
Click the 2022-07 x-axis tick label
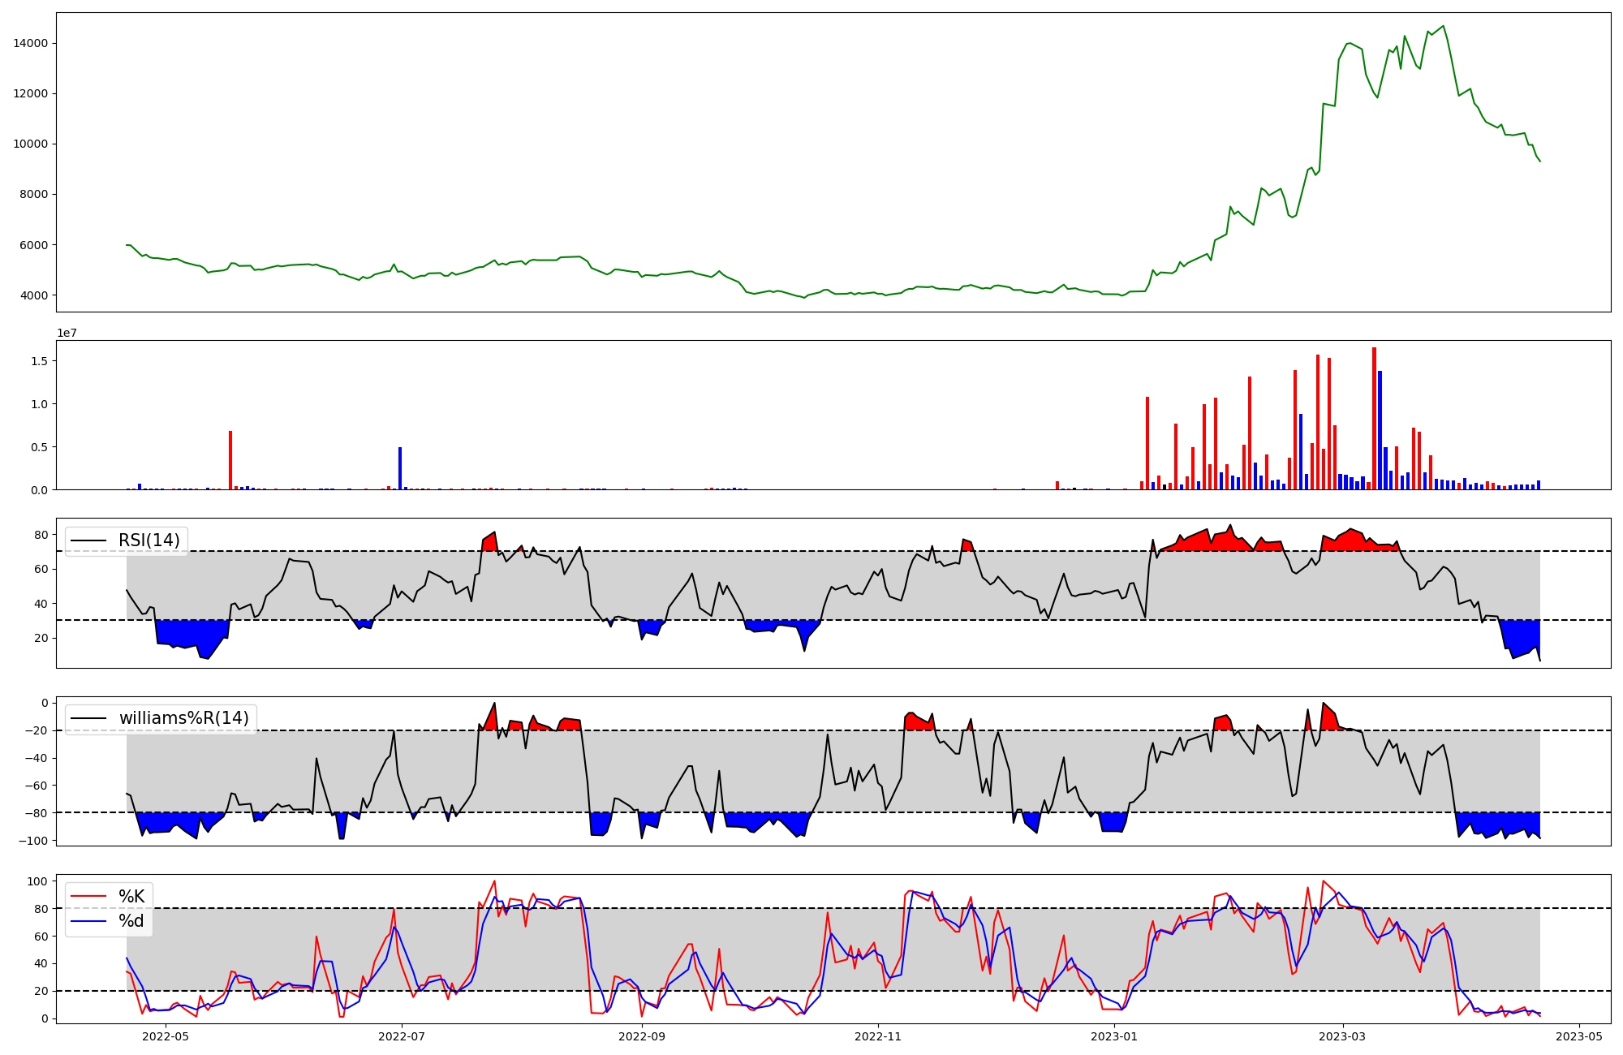[402, 1036]
